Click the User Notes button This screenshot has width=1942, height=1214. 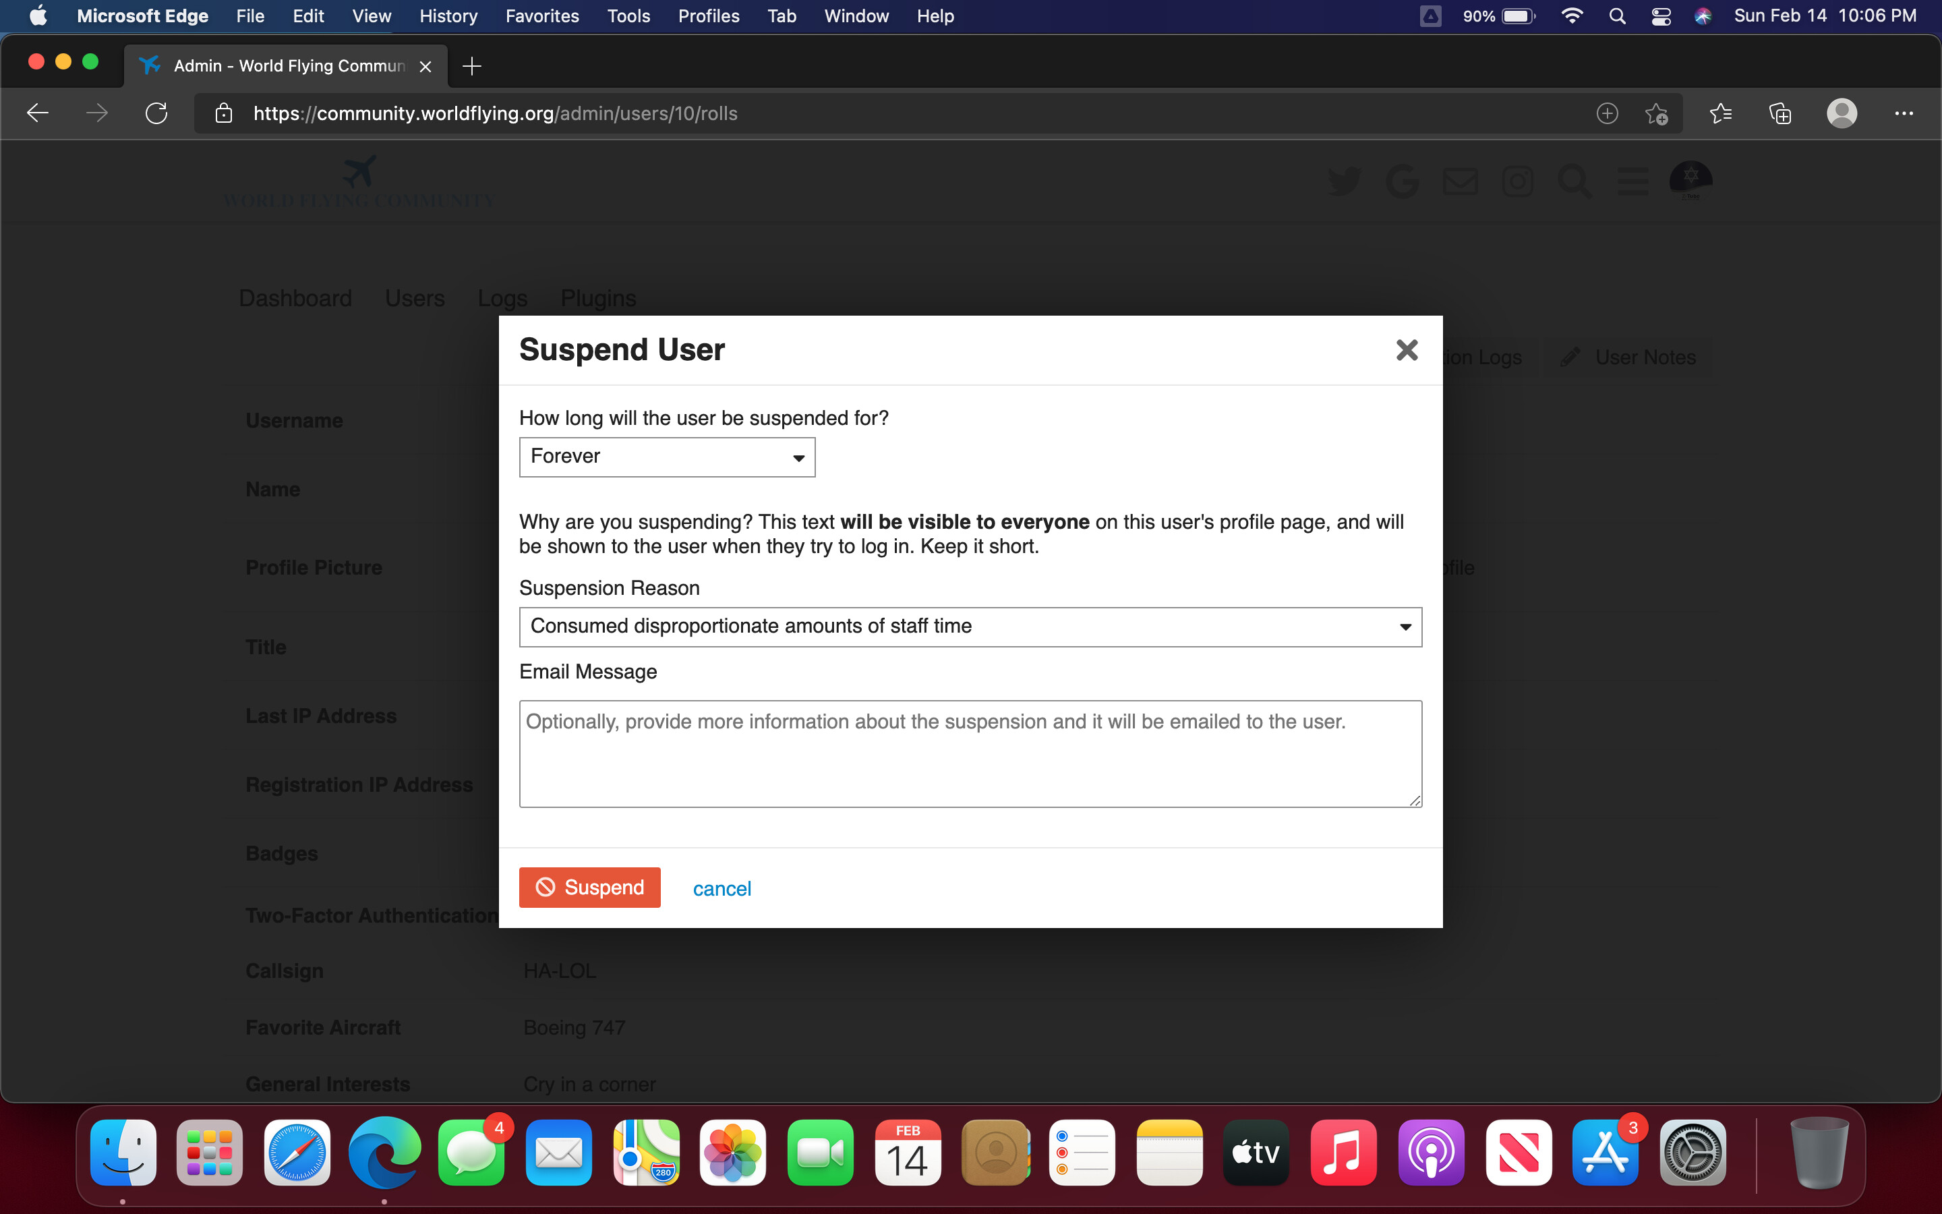1628,357
